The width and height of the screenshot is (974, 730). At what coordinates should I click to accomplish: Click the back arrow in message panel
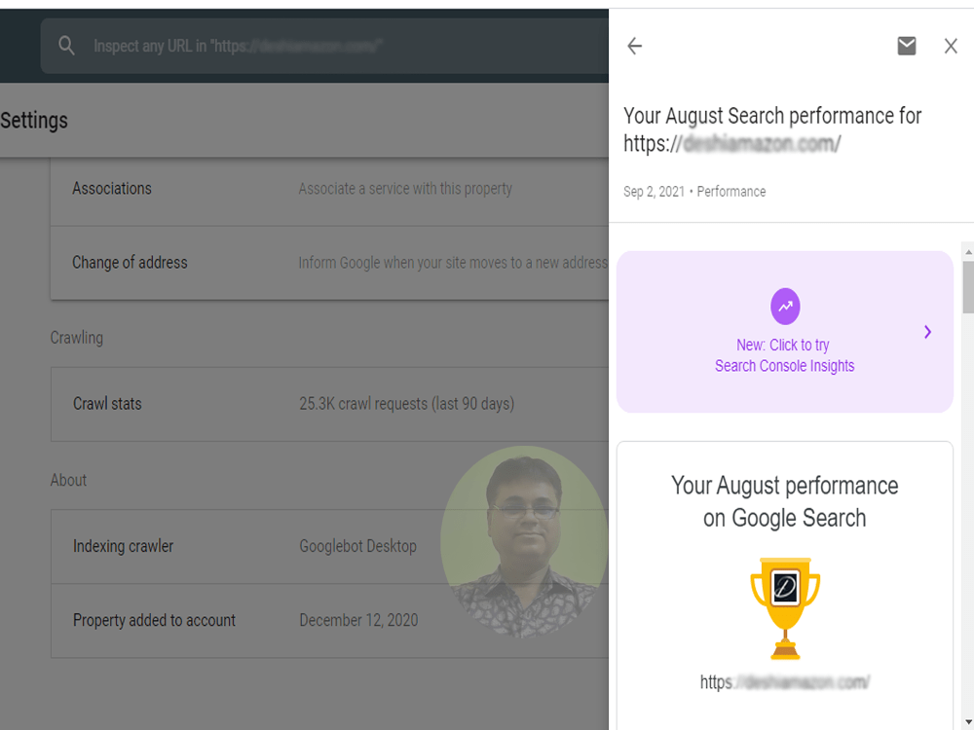[x=634, y=46]
